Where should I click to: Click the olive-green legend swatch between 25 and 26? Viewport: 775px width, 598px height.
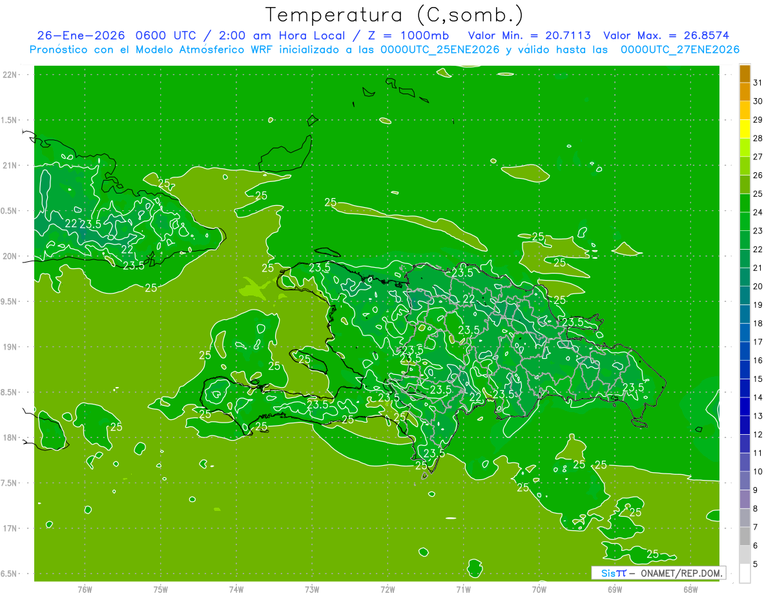[745, 184]
